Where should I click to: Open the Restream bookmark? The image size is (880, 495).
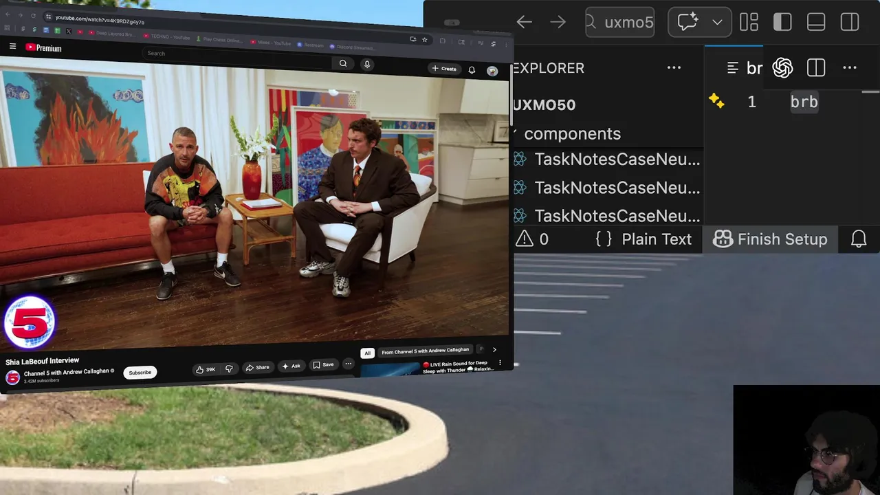[x=310, y=45]
